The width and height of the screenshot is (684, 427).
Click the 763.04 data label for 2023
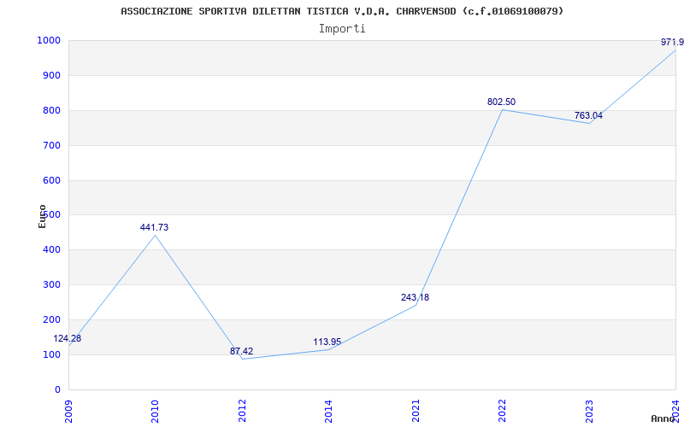(x=588, y=116)
